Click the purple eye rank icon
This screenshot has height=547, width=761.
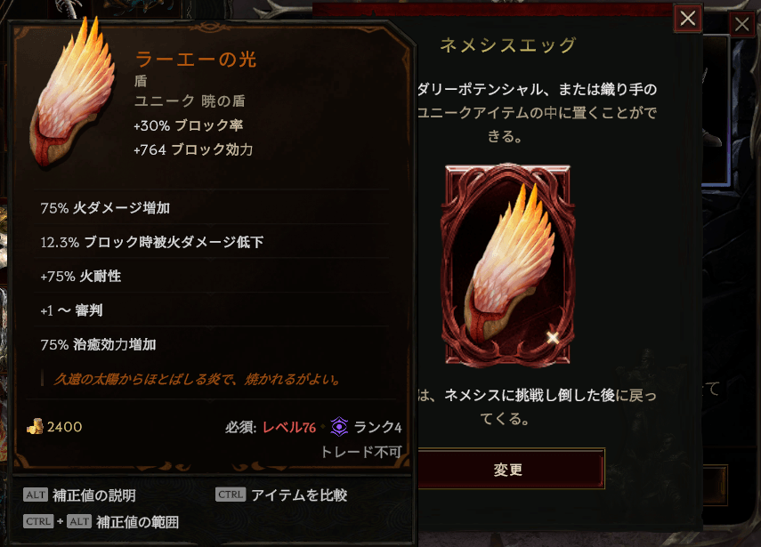coord(339,427)
